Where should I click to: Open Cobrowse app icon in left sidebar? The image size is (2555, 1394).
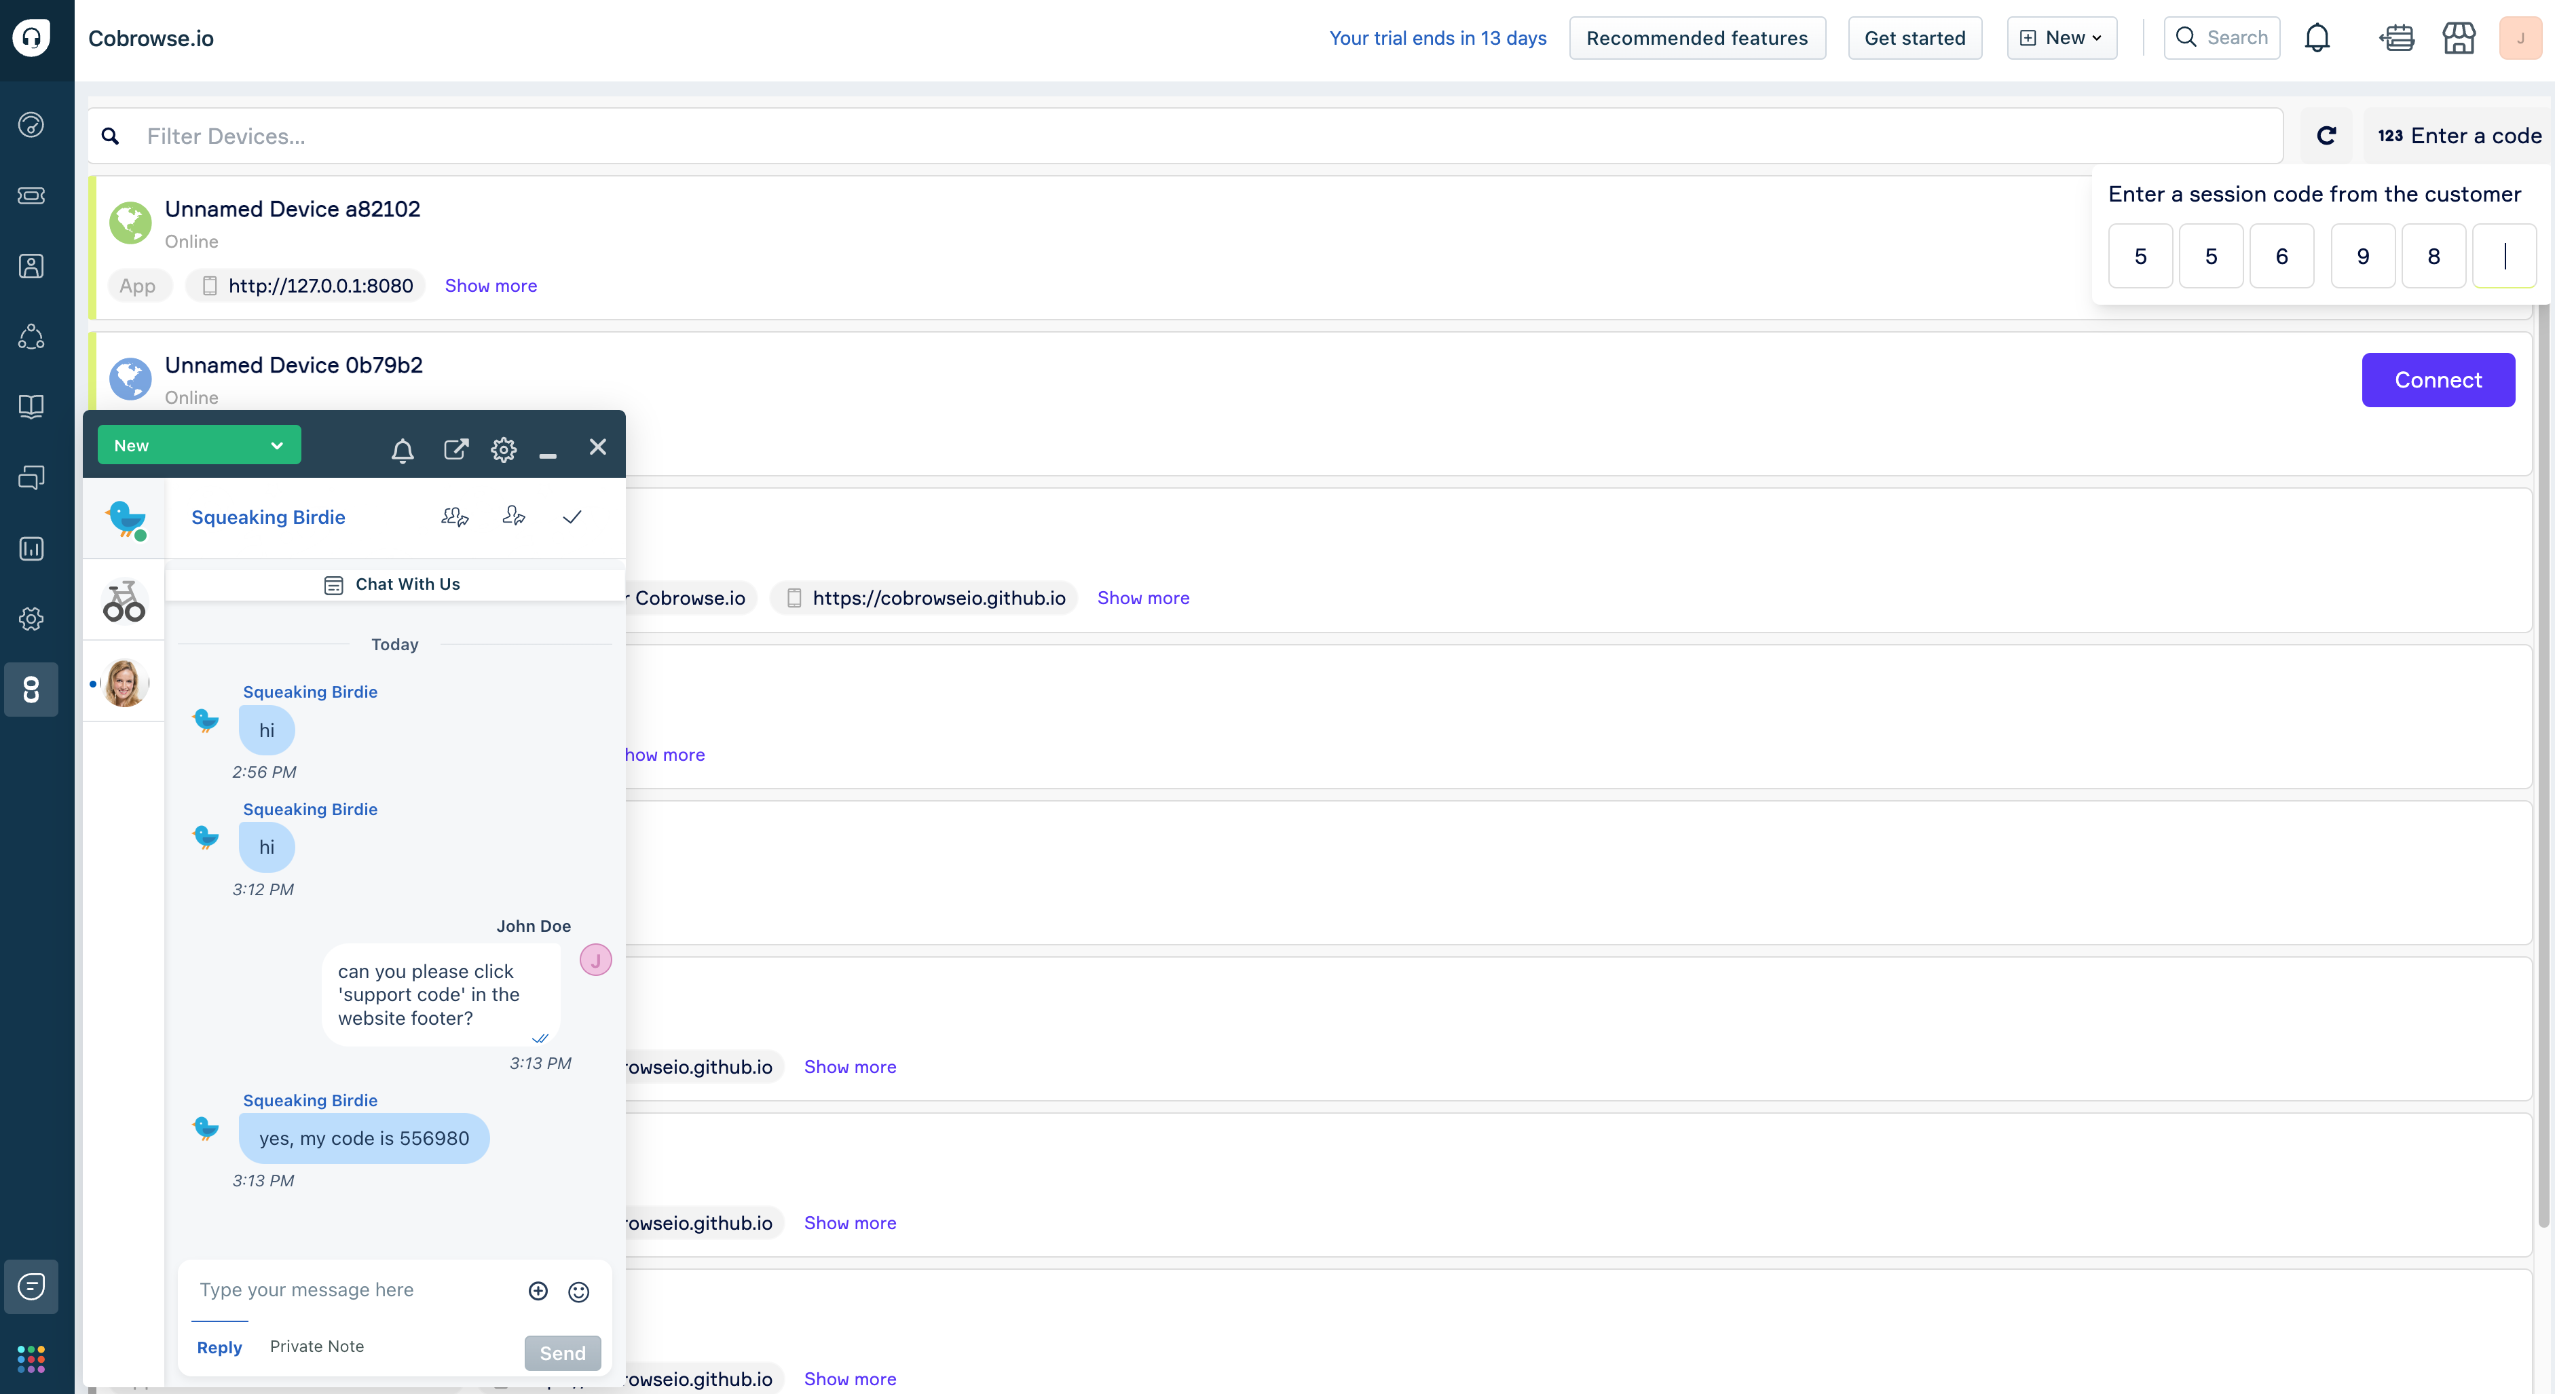point(31,689)
